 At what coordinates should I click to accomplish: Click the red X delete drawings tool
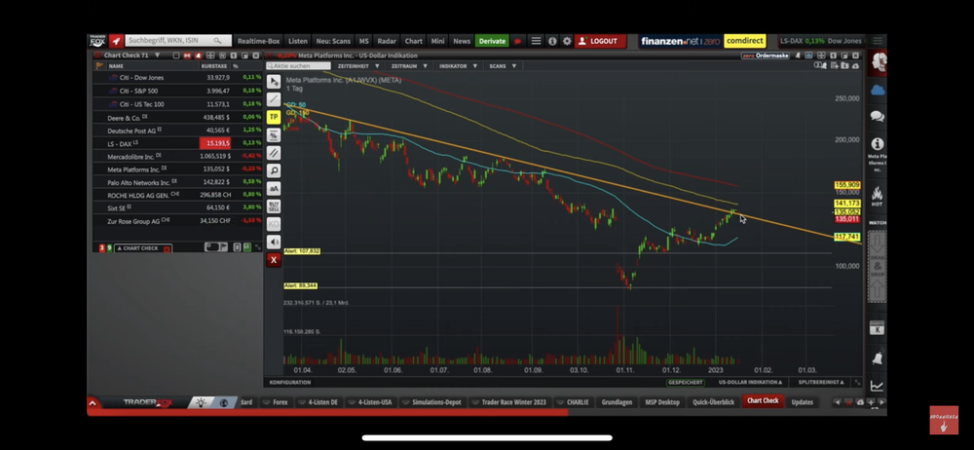pyautogui.click(x=274, y=260)
